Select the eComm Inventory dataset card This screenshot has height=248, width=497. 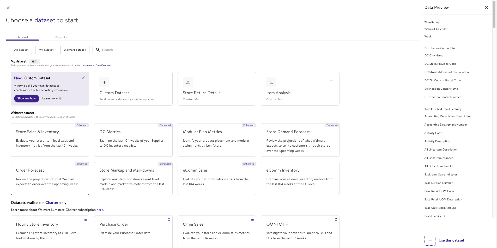tap(300, 178)
